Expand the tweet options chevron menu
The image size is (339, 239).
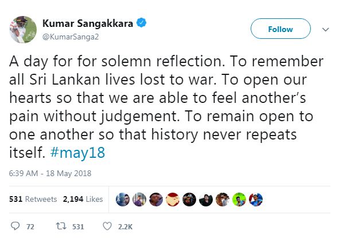[325, 29]
